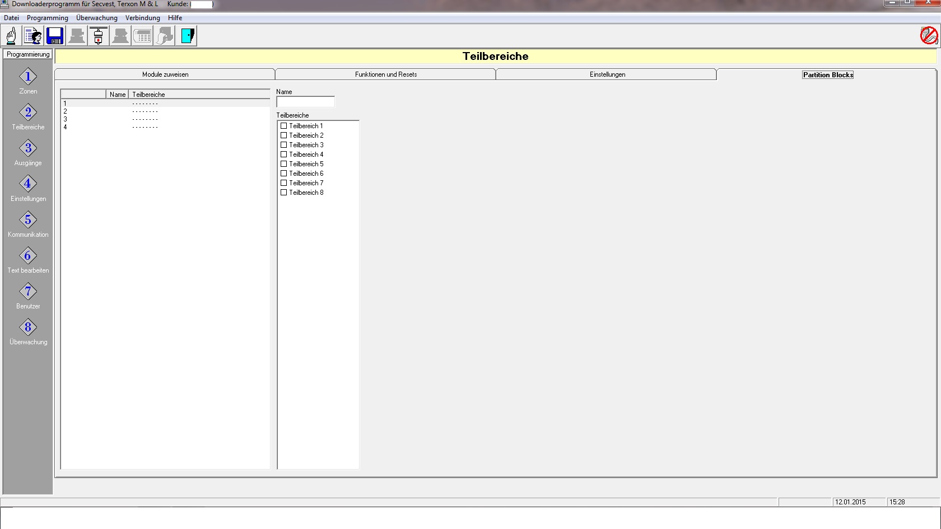Switch to the Module zuweisen tab
This screenshot has width=941, height=529.
pos(165,74)
